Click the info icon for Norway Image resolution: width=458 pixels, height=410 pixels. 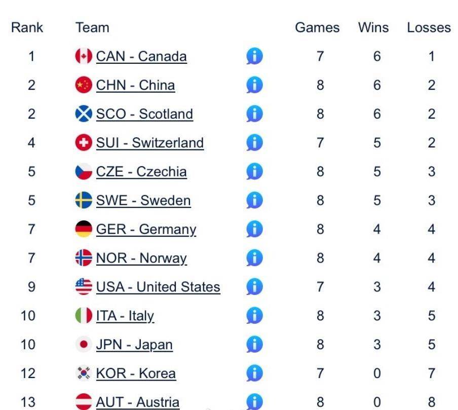(x=254, y=258)
